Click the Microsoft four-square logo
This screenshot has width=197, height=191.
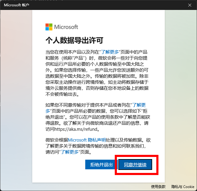coord(49,27)
